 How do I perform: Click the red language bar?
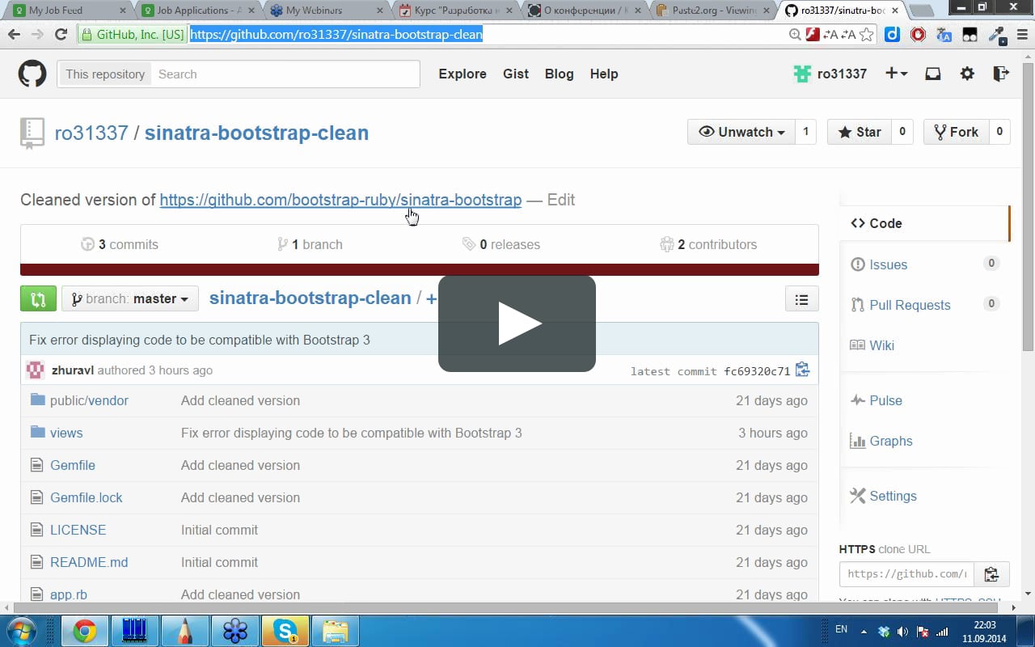click(x=419, y=269)
